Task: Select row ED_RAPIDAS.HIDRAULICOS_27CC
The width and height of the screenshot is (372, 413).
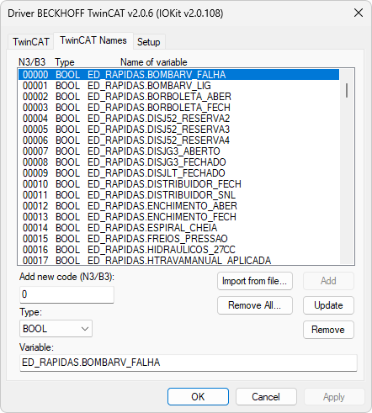Action: 178,250
